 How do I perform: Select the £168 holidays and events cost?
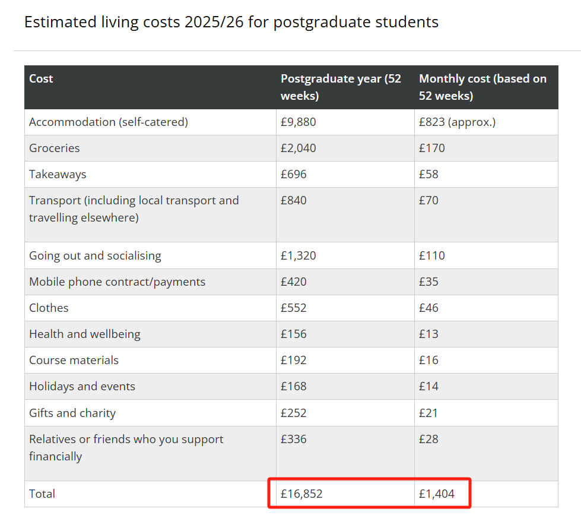(294, 386)
